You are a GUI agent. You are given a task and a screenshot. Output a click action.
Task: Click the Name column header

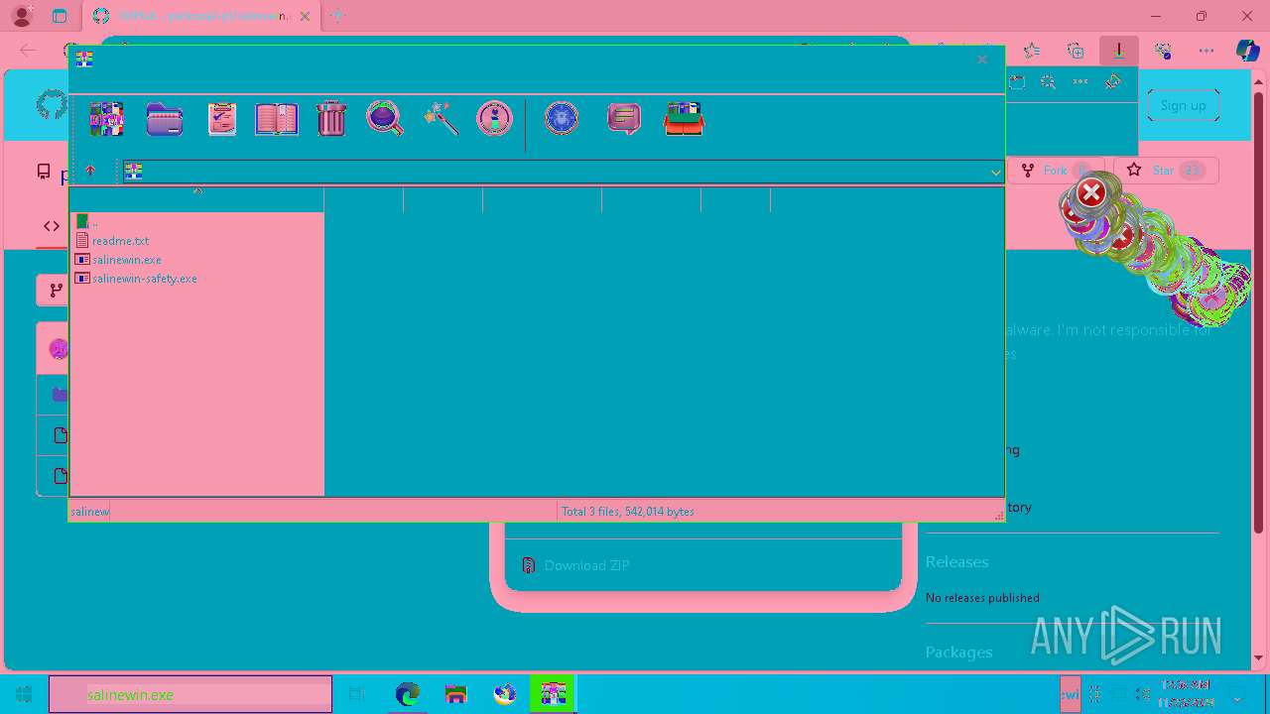point(196,198)
